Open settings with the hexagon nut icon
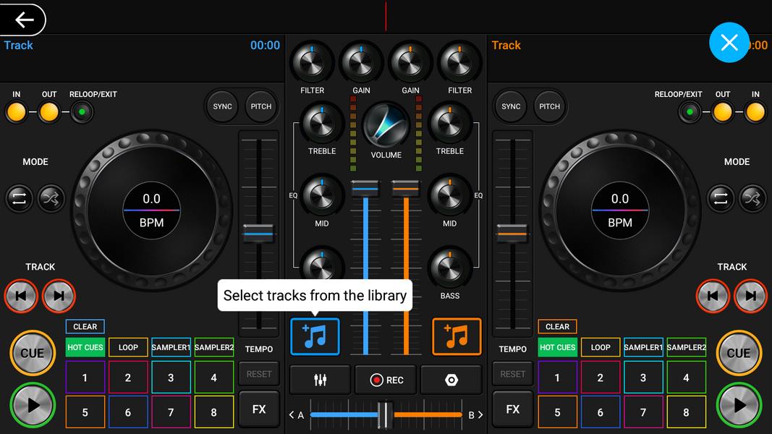The width and height of the screenshot is (772, 434). pyautogui.click(x=451, y=380)
